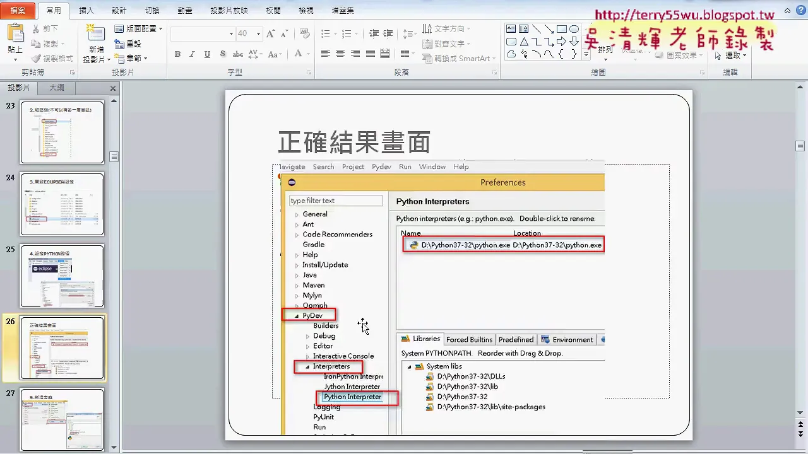
Task: Open the Font dialog launcher
Action: (309, 73)
